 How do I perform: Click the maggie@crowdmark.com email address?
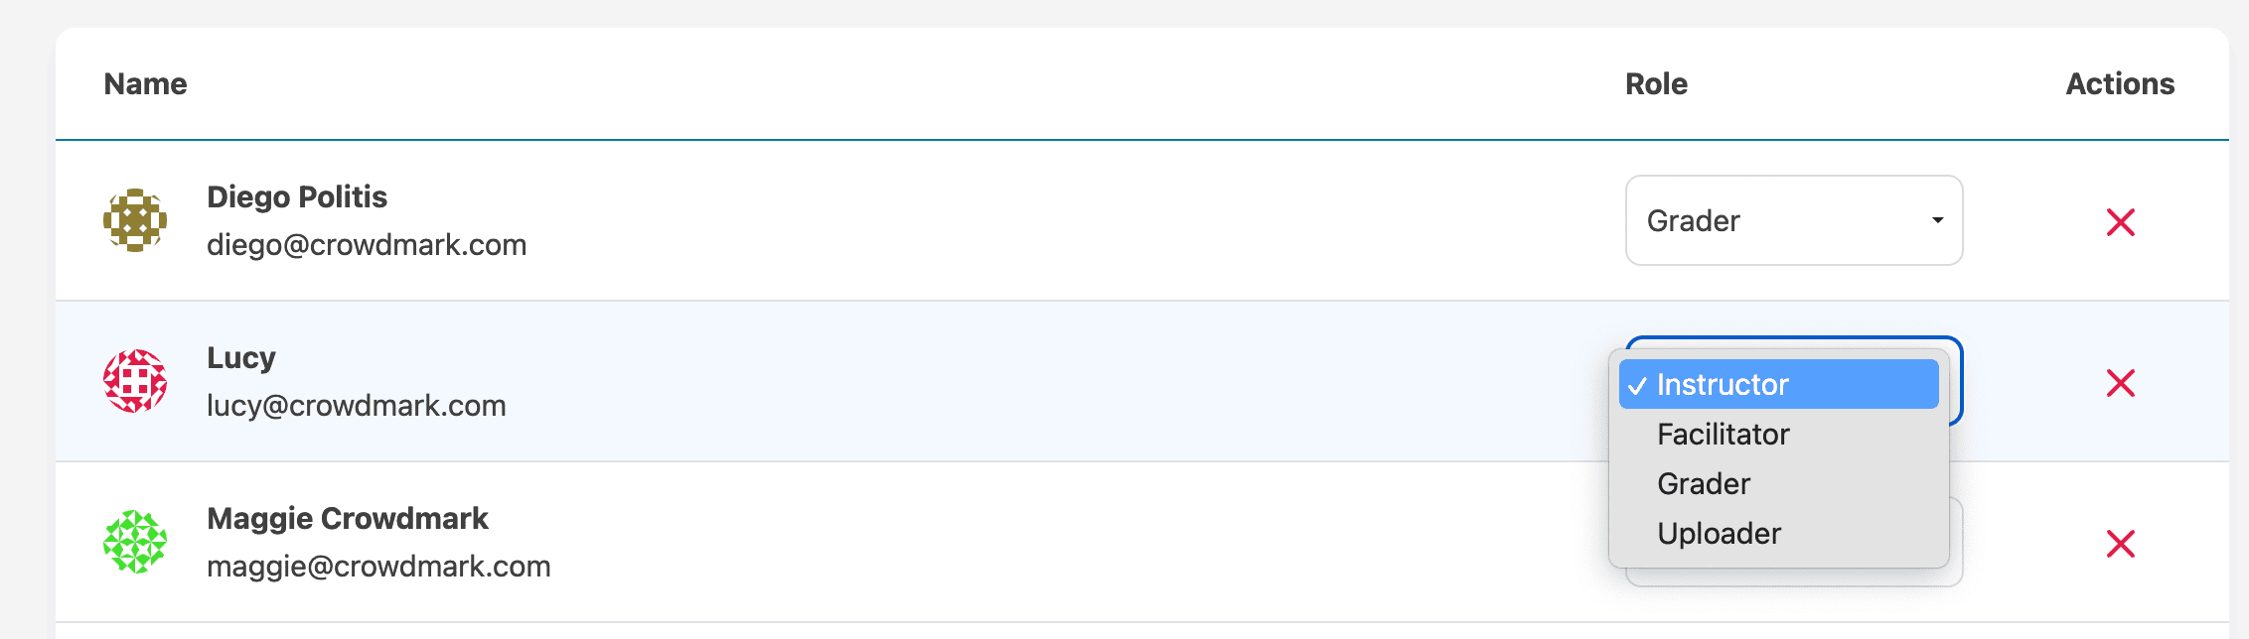click(378, 566)
